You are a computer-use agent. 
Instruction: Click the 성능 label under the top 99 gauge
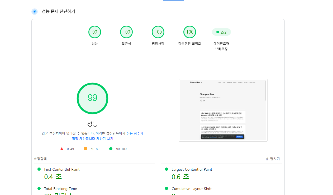(95, 44)
